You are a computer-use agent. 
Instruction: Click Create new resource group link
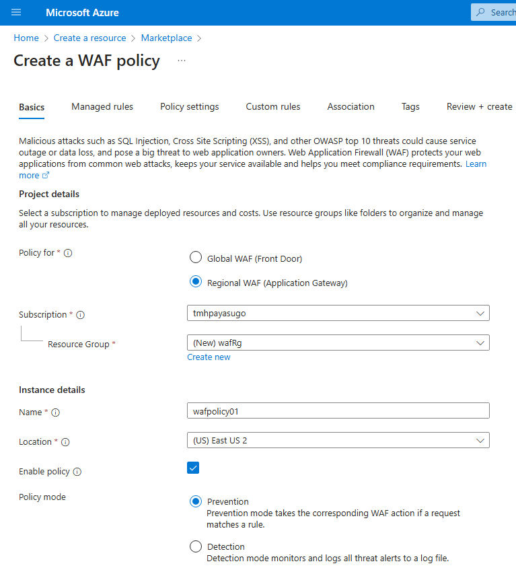click(209, 357)
